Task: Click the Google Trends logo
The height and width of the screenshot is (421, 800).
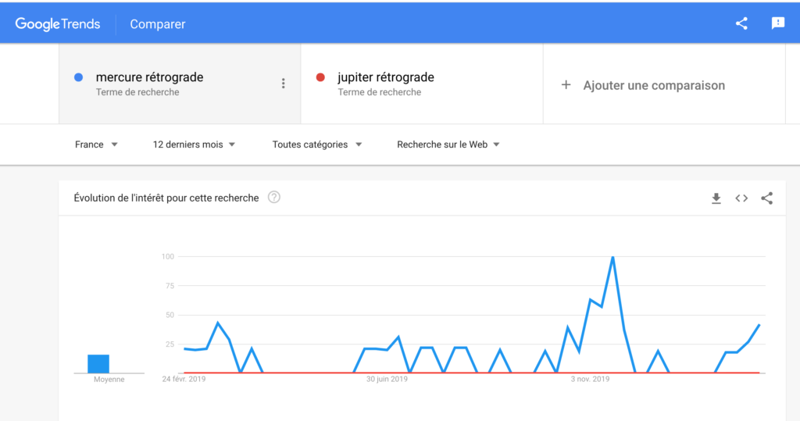Action: tap(58, 24)
